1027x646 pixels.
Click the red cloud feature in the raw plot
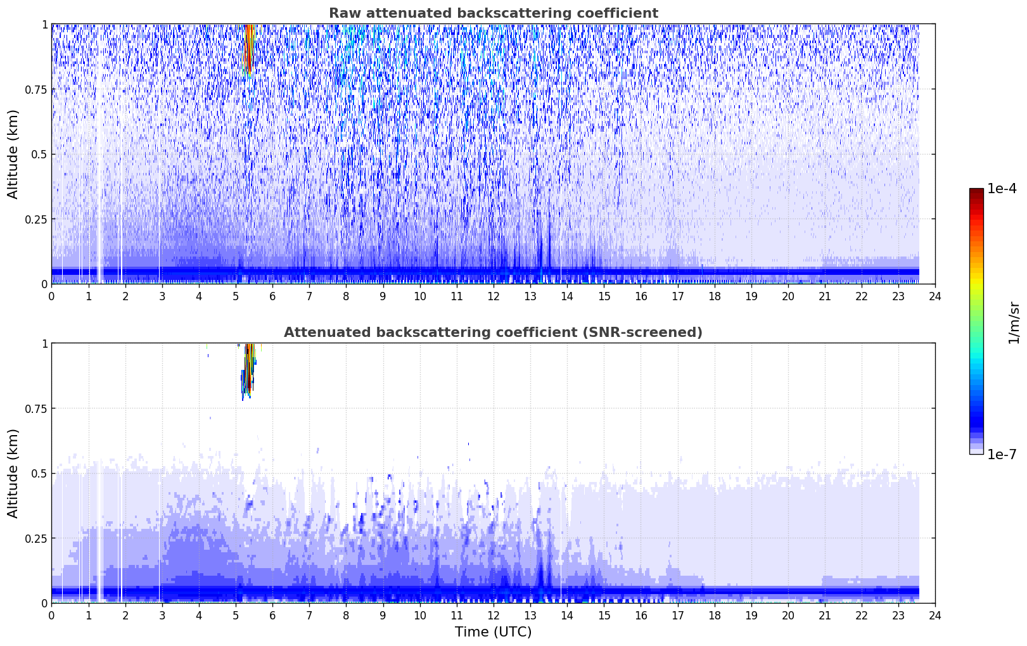coord(248,47)
